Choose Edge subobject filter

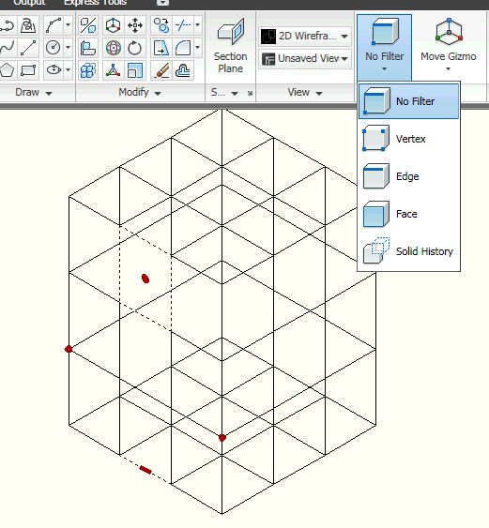click(x=409, y=176)
